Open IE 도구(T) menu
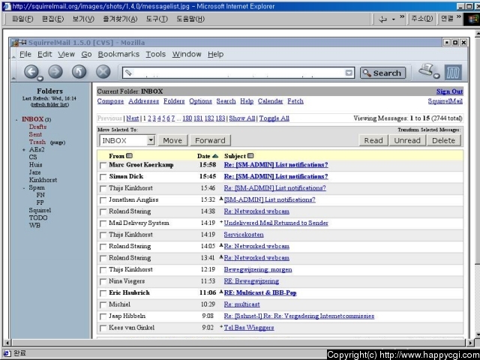The width and height of the screenshot is (480, 360). coord(157,19)
